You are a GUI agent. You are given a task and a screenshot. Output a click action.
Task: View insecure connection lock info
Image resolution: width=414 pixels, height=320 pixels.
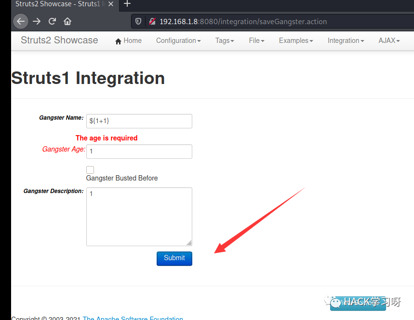click(x=152, y=21)
